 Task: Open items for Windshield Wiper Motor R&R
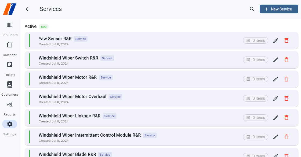click(255, 79)
